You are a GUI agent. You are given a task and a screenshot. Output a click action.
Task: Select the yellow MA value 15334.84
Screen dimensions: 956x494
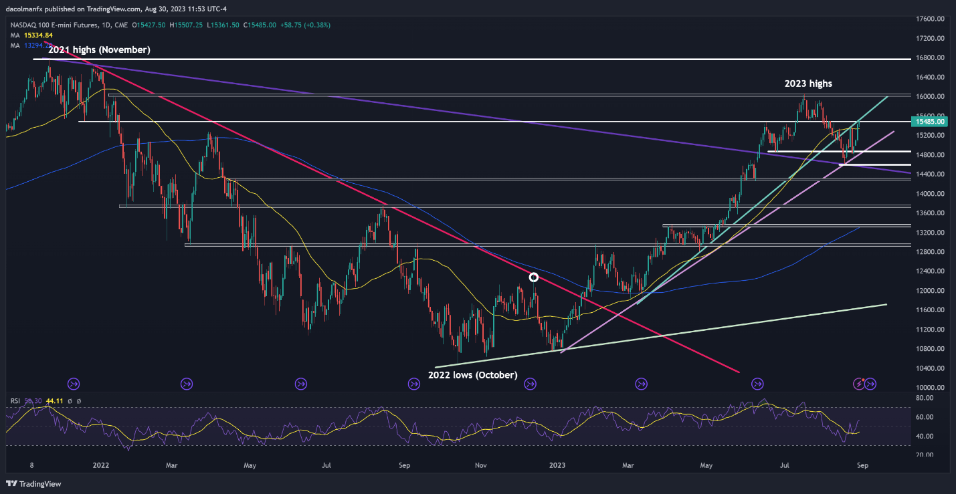coord(37,35)
